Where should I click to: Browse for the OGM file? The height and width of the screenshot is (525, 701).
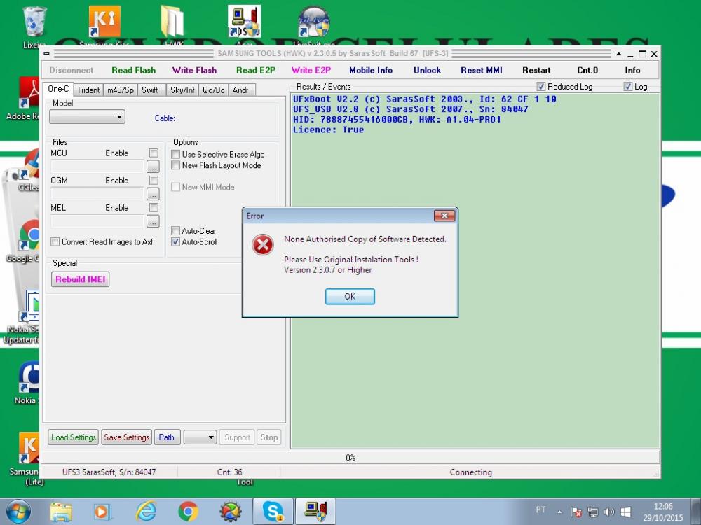pos(153,194)
